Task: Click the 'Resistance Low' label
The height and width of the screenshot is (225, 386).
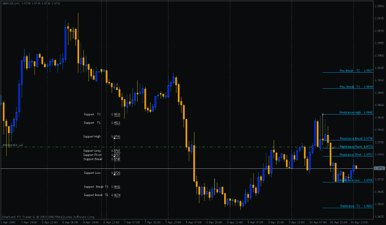Action: coord(350,180)
